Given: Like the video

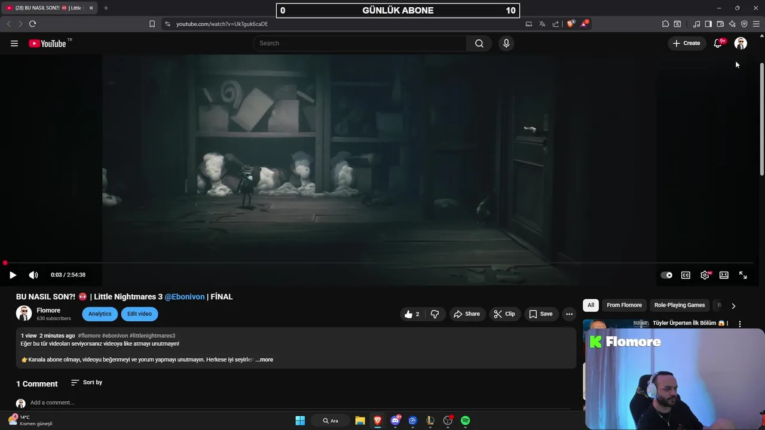Looking at the screenshot, I should pyautogui.click(x=412, y=314).
